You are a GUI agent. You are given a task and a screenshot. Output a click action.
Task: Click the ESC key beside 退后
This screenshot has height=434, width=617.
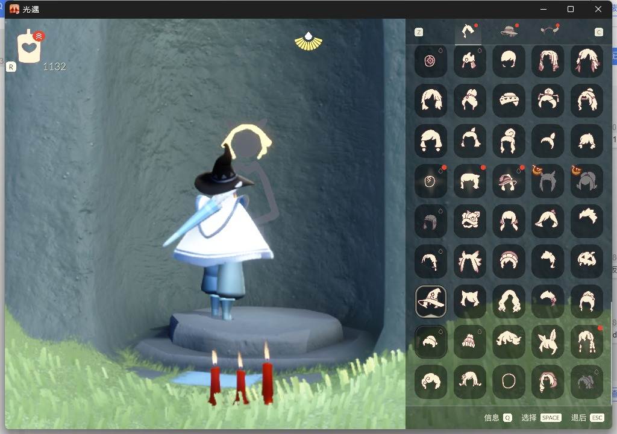click(x=597, y=418)
